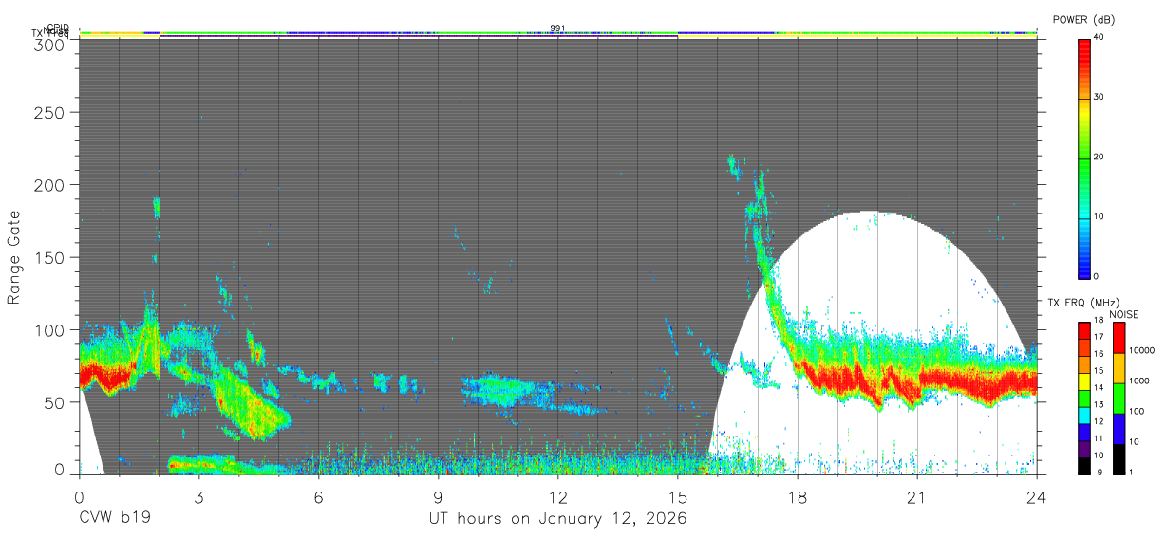Select the 16 label in the TX FRQ legend

tap(1099, 353)
